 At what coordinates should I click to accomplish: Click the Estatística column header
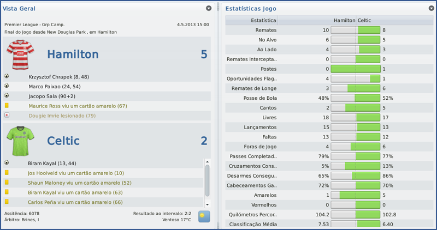tap(263, 20)
